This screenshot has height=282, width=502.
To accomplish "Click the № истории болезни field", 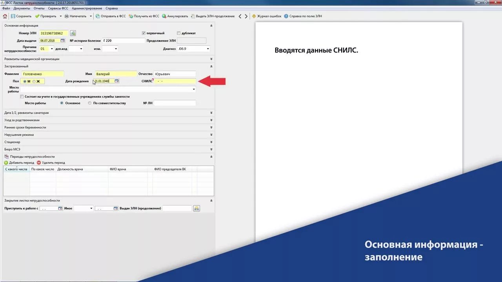I will 124,41.
